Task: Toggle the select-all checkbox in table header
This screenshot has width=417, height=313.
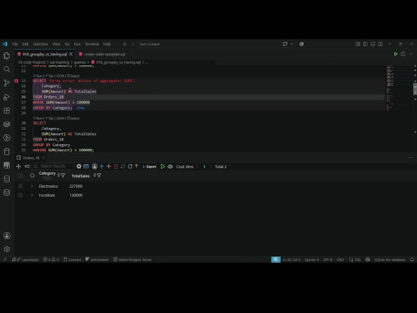Action: 20,175
